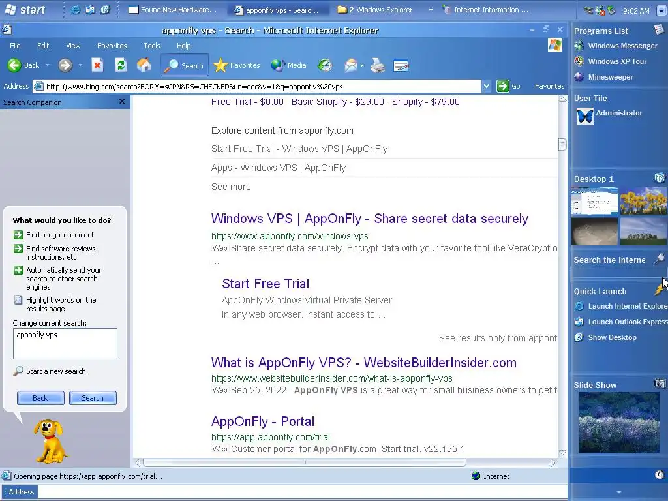Open the History toolbar icon
Image resolution: width=668 pixels, height=501 pixels.
tap(325, 65)
